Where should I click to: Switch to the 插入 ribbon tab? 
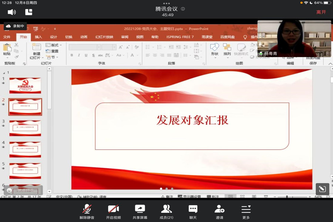click(x=38, y=37)
